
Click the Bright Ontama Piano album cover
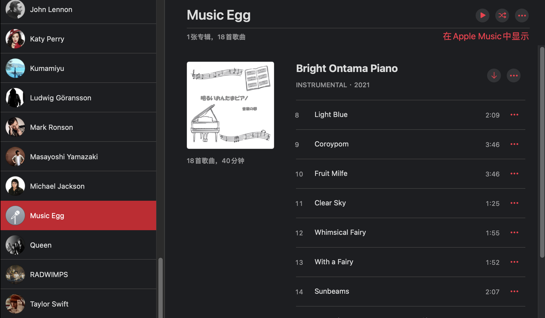230,105
